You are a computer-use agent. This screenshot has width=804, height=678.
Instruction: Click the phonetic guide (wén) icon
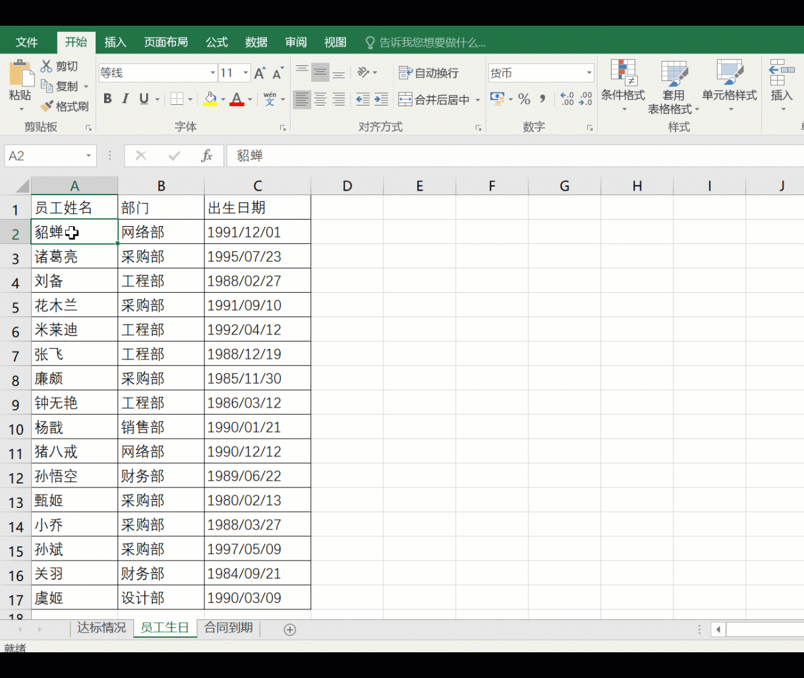(270, 99)
